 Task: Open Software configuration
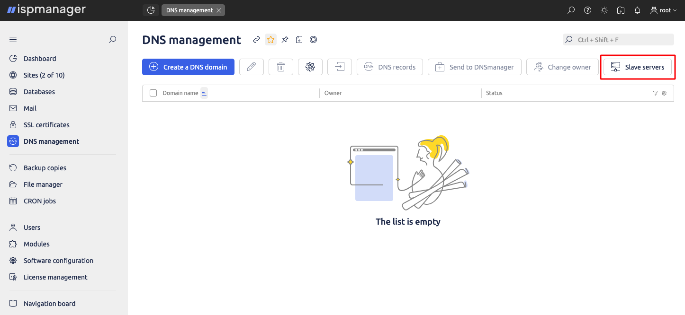click(58, 261)
